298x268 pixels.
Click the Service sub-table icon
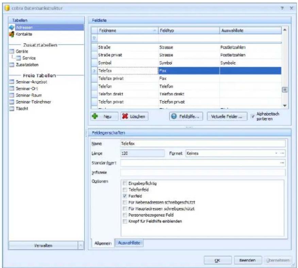18,58
